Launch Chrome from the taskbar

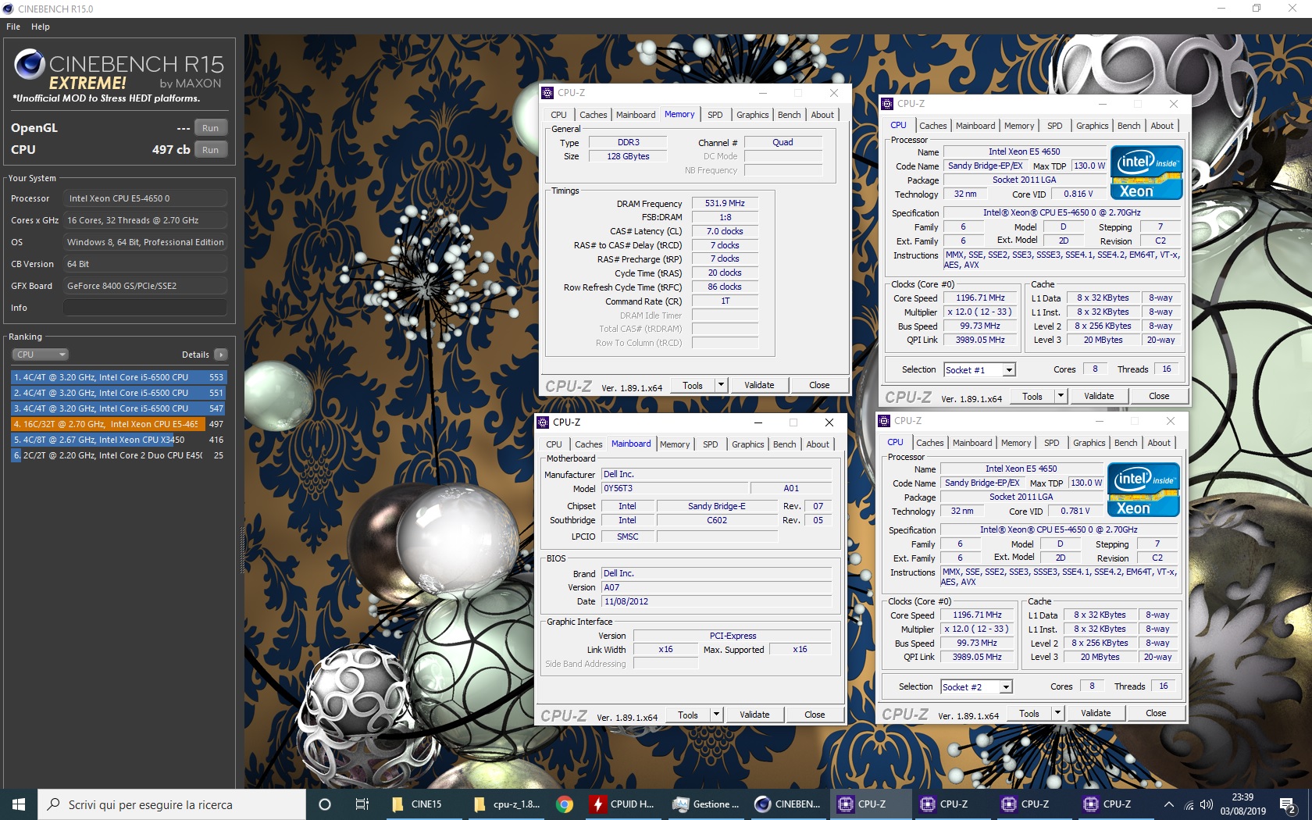(565, 804)
